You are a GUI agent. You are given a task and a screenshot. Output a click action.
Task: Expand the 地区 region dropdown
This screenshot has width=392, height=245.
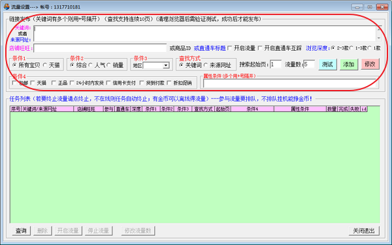pos(166,66)
